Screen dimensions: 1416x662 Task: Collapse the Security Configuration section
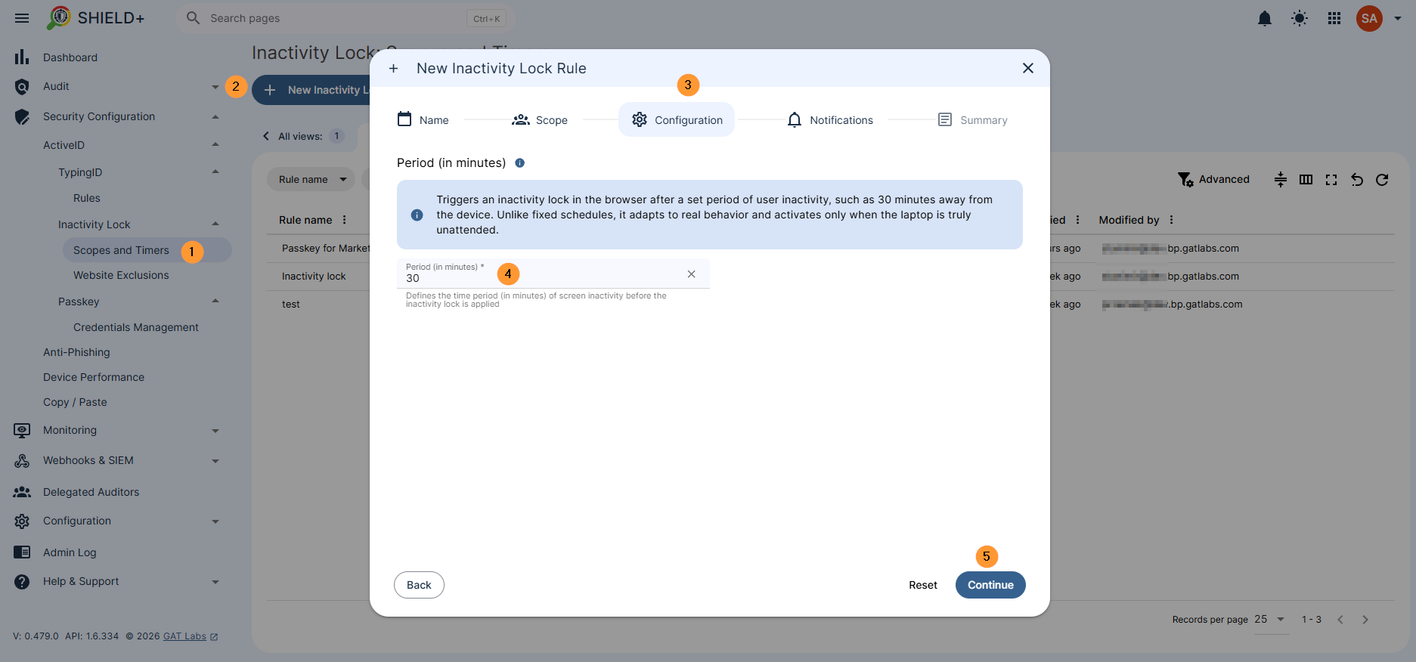click(x=215, y=116)
